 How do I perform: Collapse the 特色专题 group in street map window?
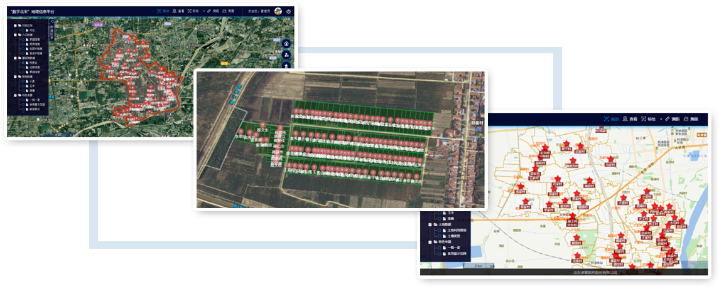(x=430, y=242)
